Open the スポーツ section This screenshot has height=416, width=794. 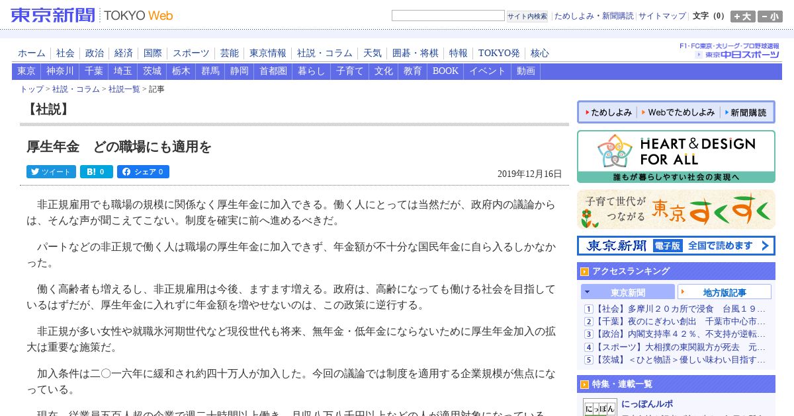pyautogui.click(x=191, y=53)
